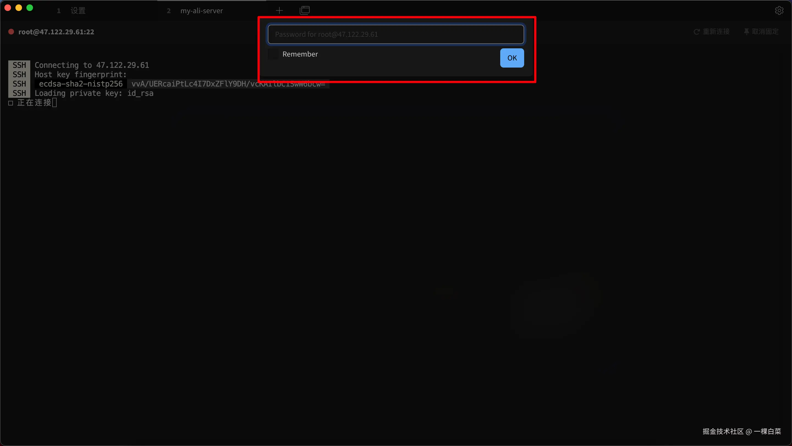Focus the password field for root@47.122.29.61
The width and height of the screenshot is (792, 446).
pos(396,34)
